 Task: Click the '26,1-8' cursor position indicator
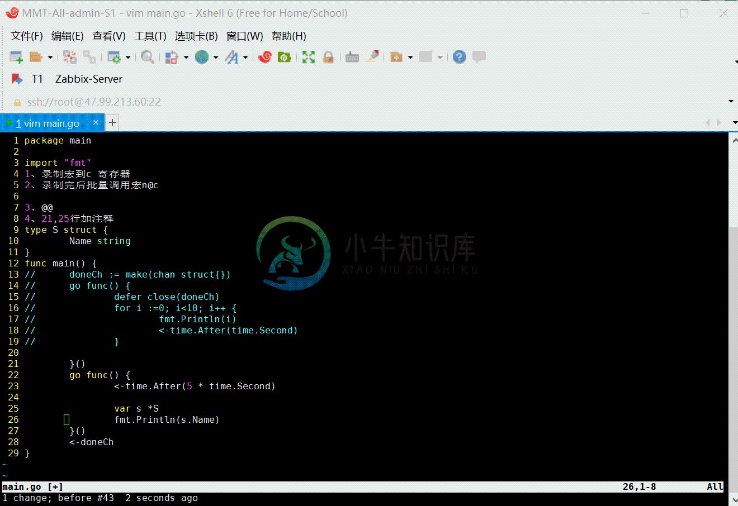(640, 487)
